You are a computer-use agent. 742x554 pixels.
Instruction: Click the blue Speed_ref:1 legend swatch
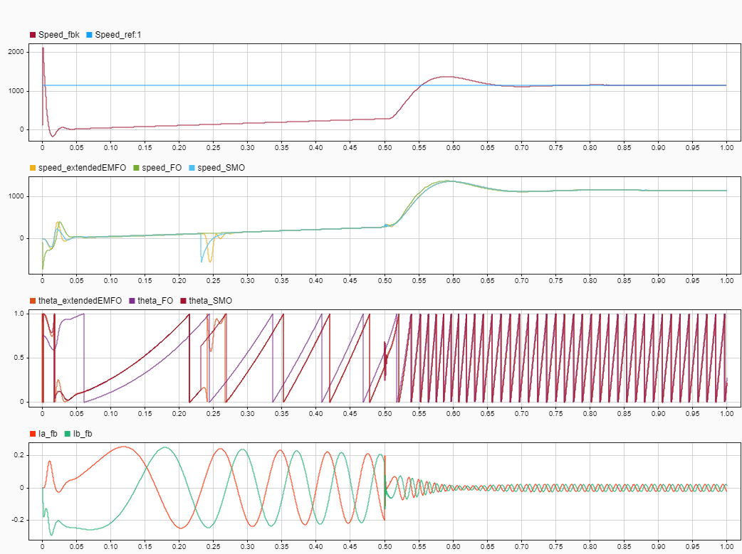coord(89,34)
